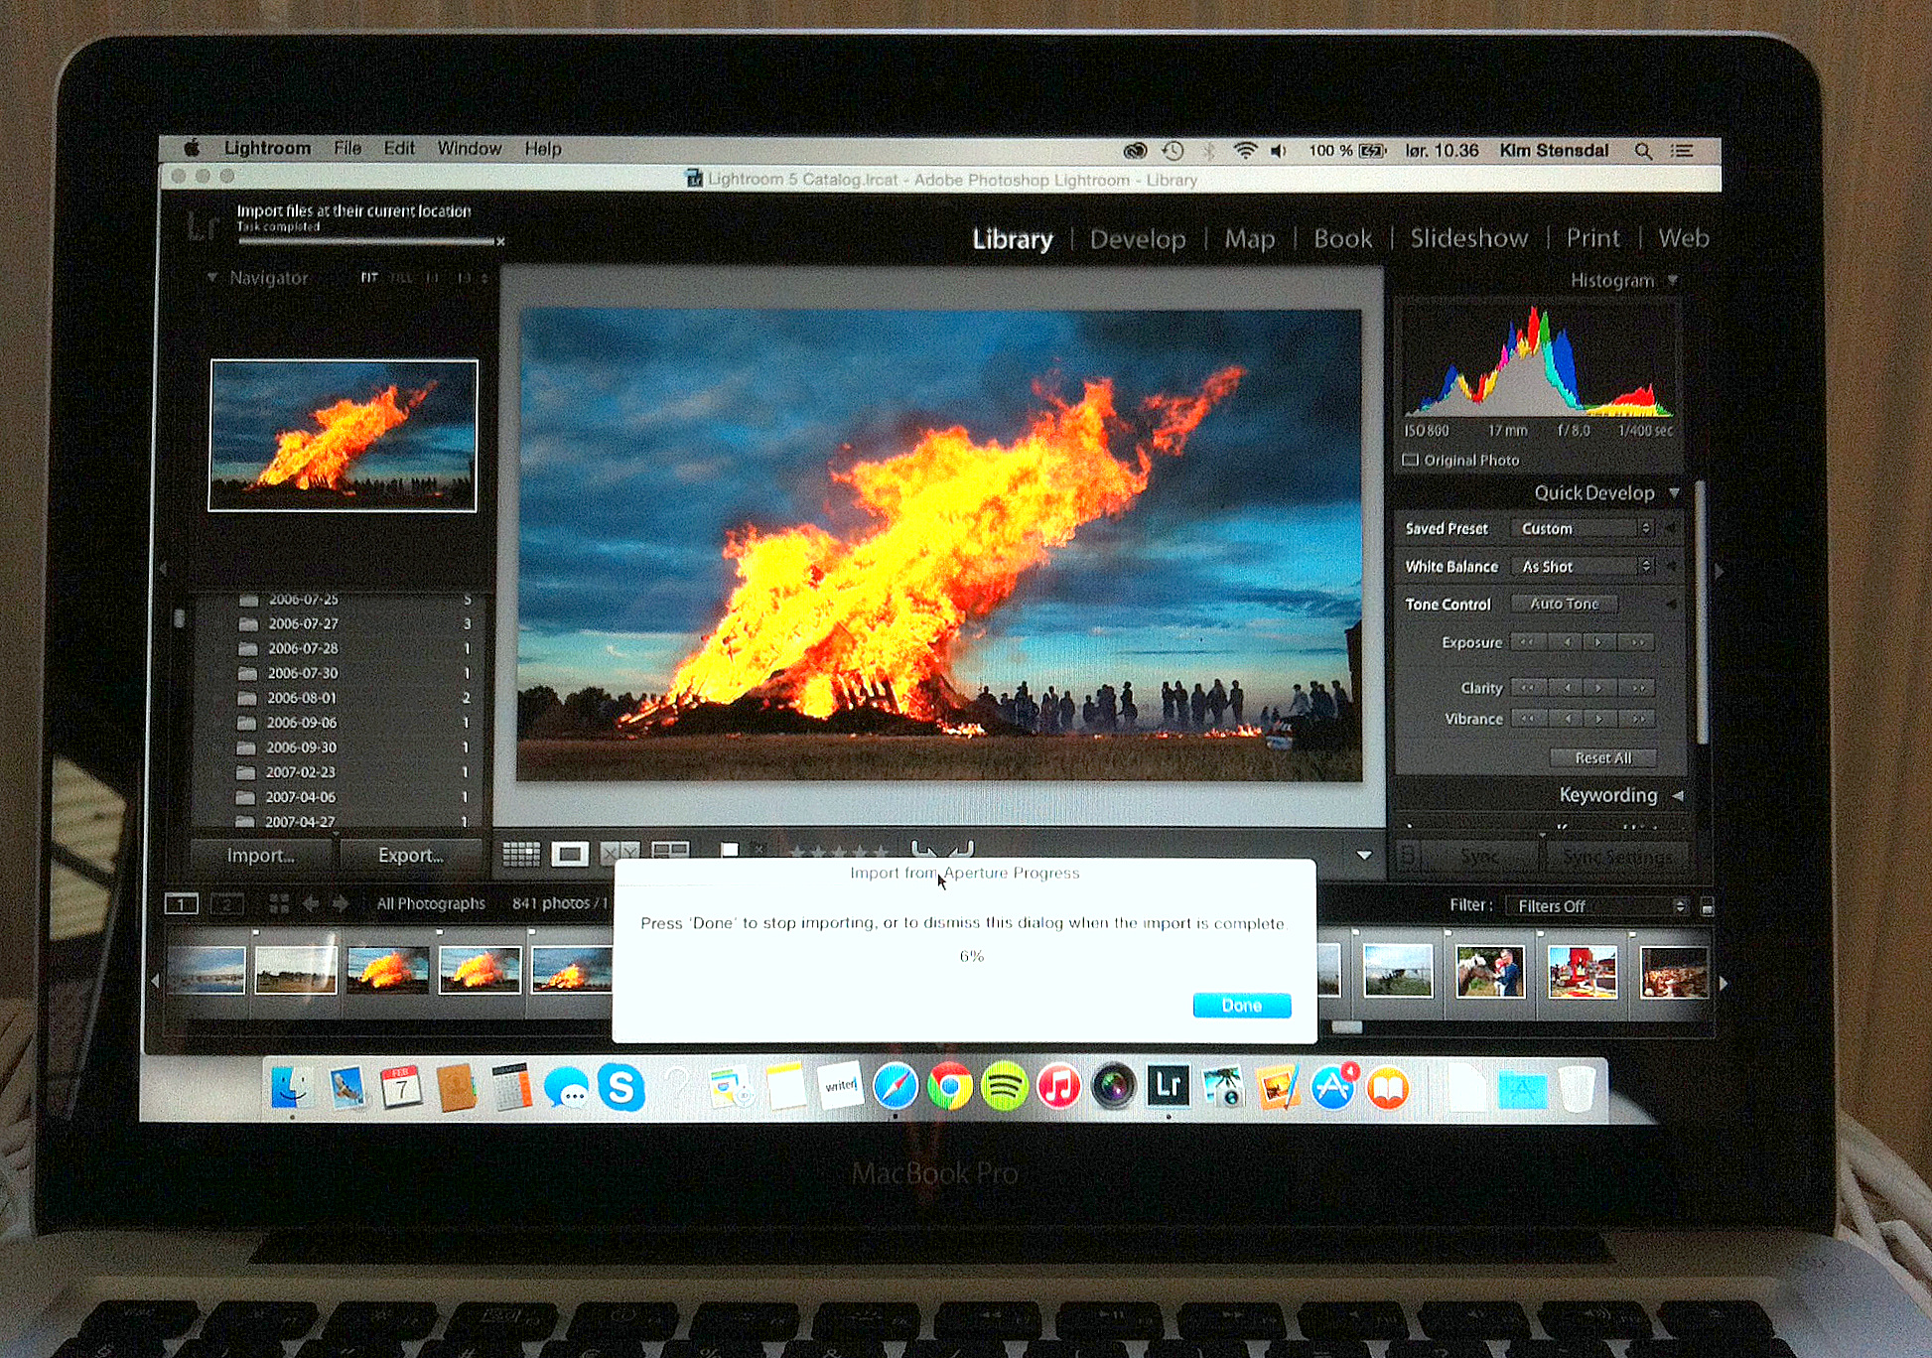
Task: Select main window display button 1
Action: 181,904
